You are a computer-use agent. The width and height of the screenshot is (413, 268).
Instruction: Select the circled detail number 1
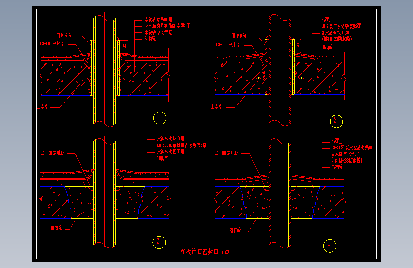coord(160,118)
